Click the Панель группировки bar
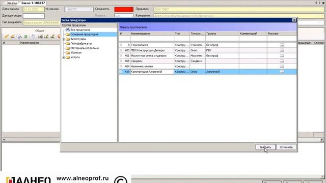The image size is (326, 183). pos(208,27)
